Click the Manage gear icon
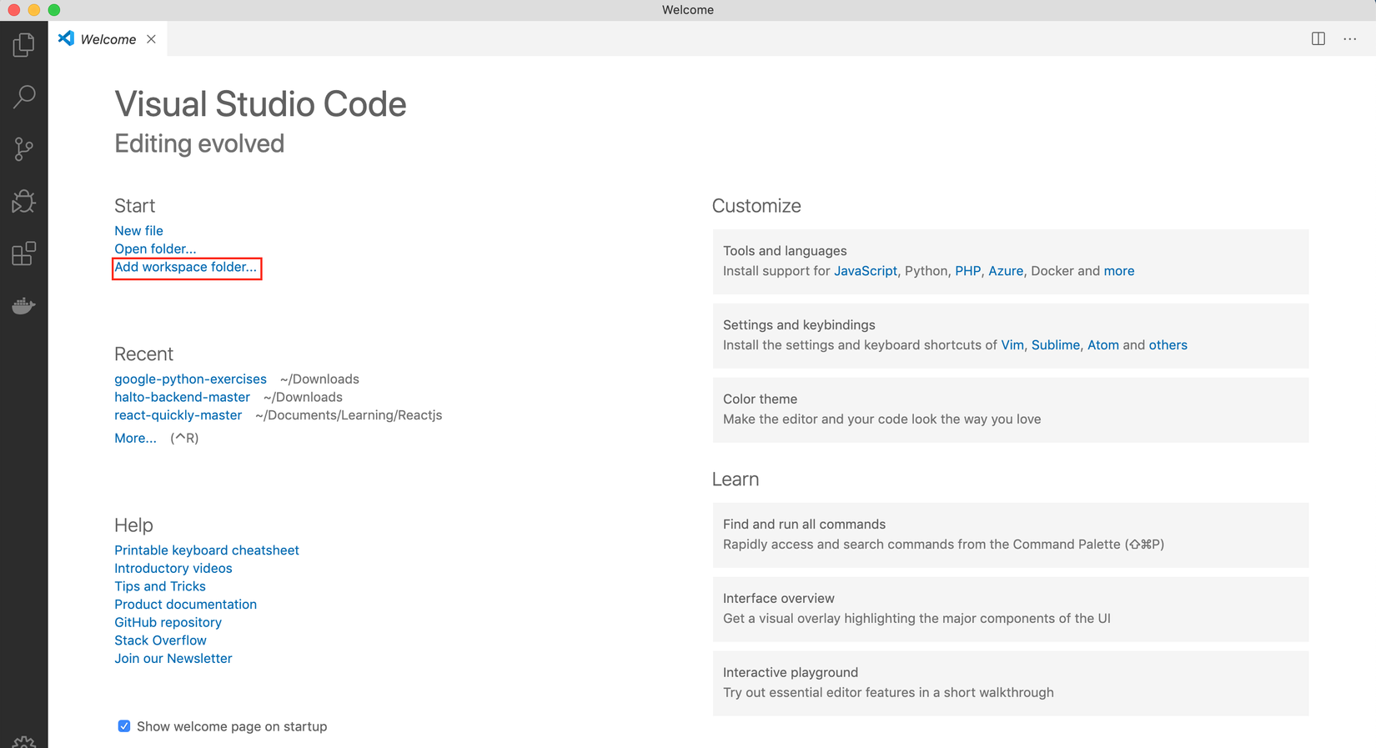The height and width of the screenshot is (748, 1376). [x=23, y=741]
